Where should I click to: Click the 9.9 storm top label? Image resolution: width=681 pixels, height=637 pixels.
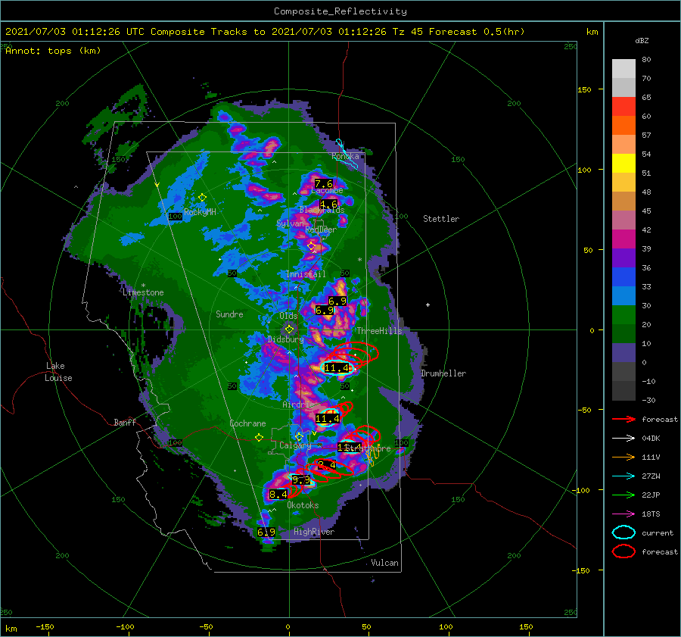click(x=301, y=480)
